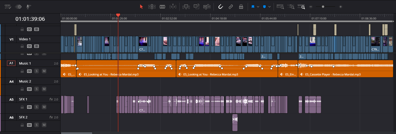Lock the top video track
The width and height of the screenshot is (396, 134).
pos(22,29)
